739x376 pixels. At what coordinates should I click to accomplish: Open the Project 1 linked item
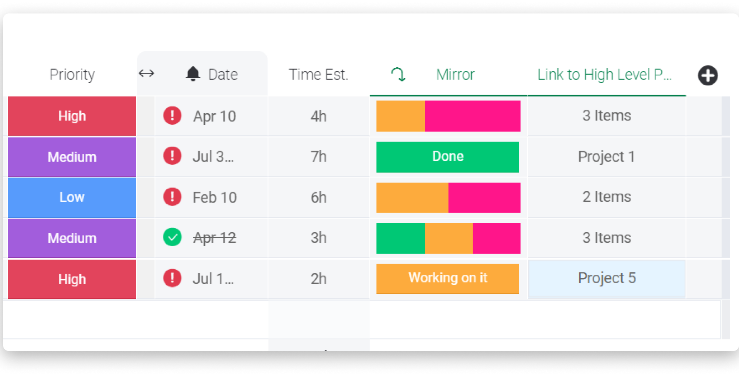click(607, 156)
